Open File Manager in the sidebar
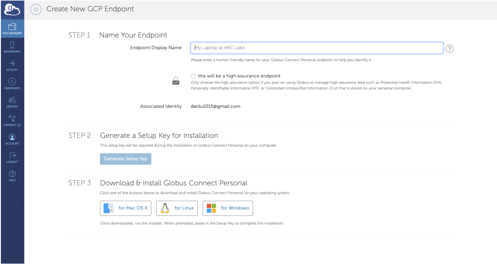Image resolution: width=497 pixels, height=266 pixels. coord(12,29)
